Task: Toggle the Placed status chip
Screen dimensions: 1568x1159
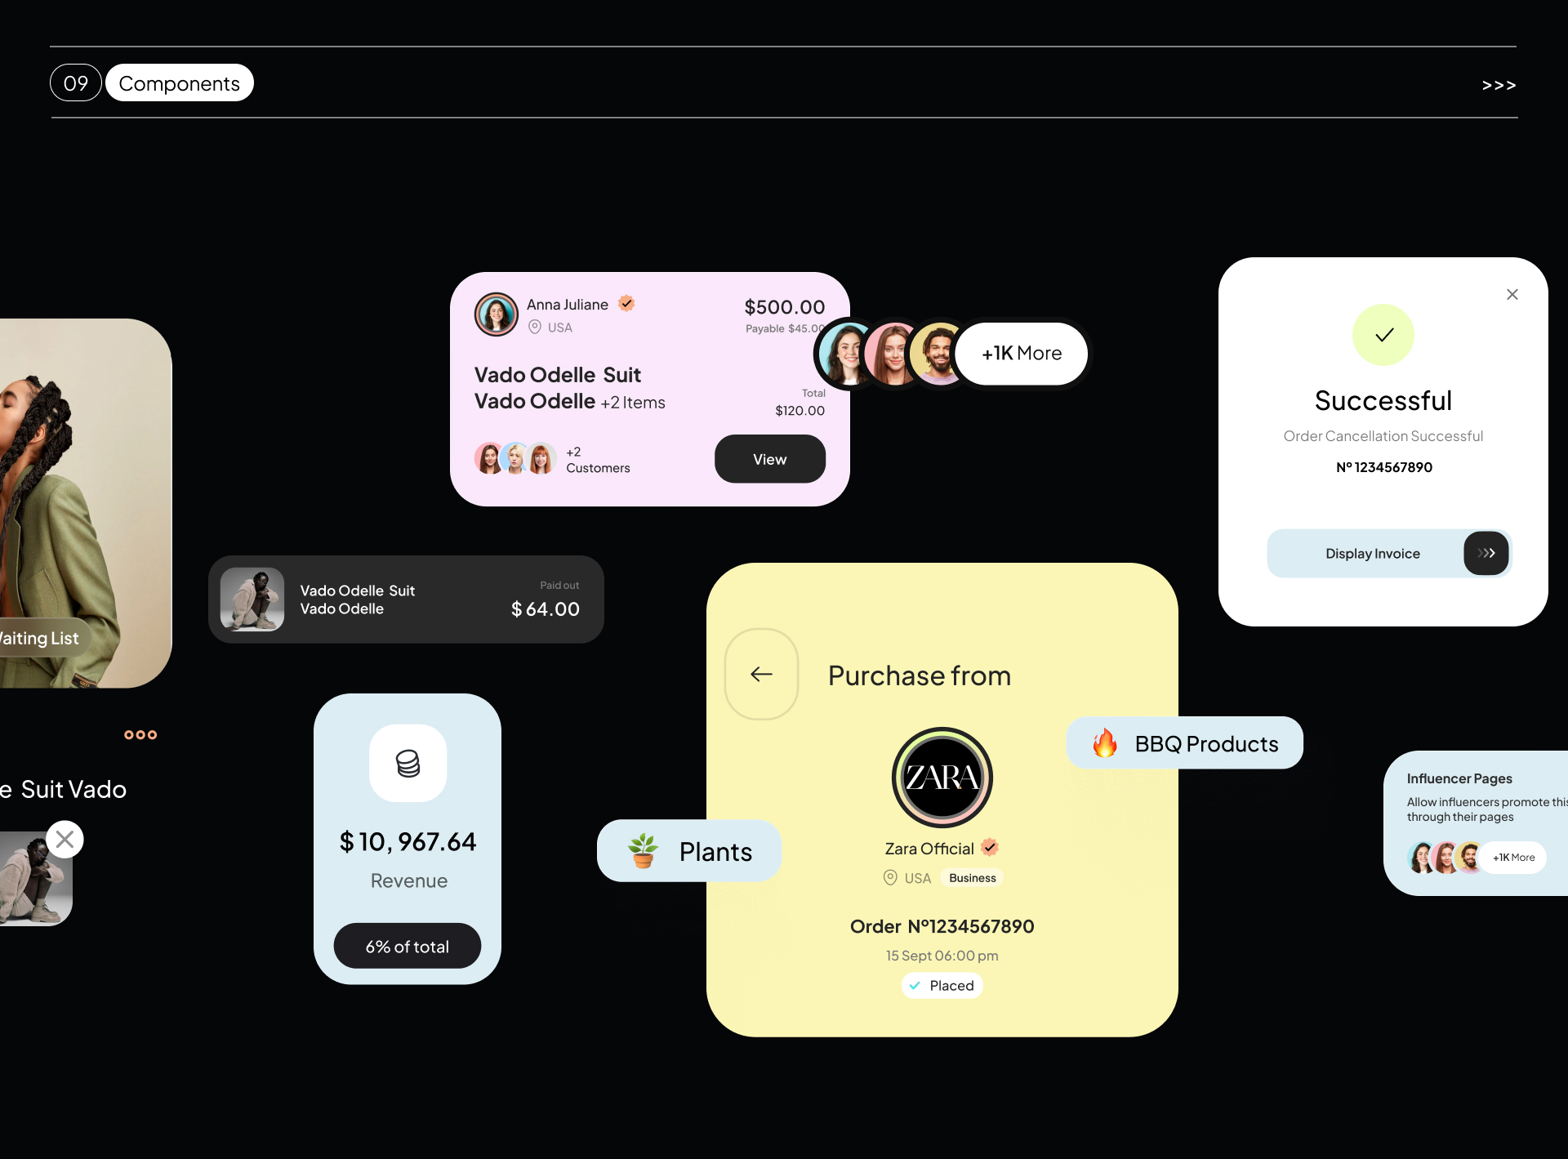Action: point(942,986)
